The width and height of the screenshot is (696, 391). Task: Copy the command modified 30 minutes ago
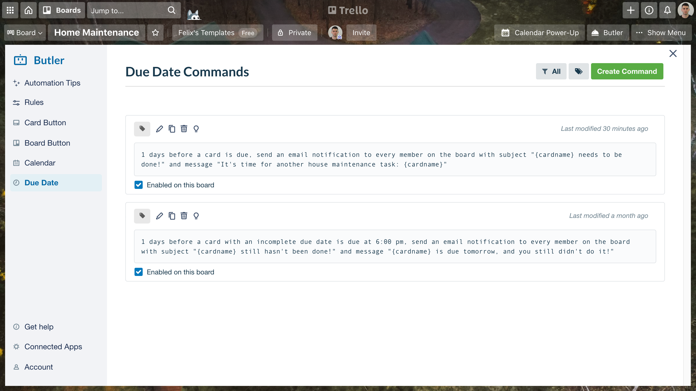(x=172, y=129)
